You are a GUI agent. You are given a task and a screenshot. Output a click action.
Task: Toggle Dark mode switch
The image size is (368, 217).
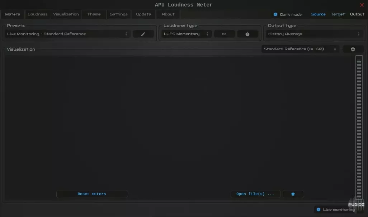[288, 14]
